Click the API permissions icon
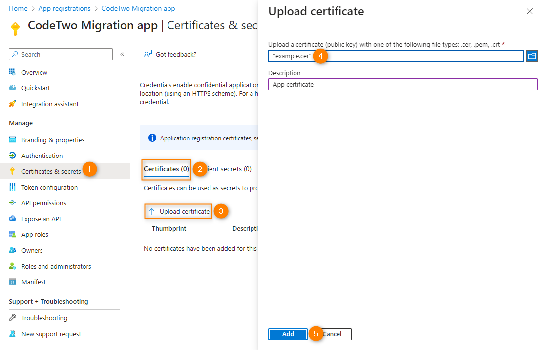The image size is (547, 350). [x=12, y=203]
